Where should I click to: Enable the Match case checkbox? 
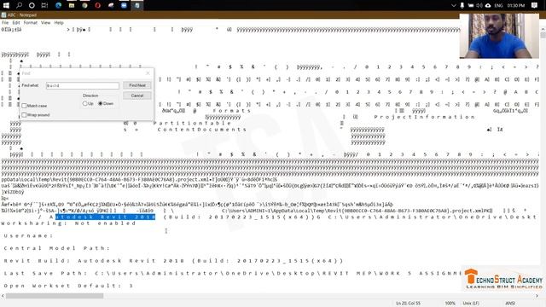[x=24, y=106]
